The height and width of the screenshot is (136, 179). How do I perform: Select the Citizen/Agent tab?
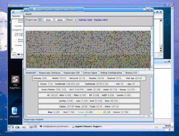[90, 73]
